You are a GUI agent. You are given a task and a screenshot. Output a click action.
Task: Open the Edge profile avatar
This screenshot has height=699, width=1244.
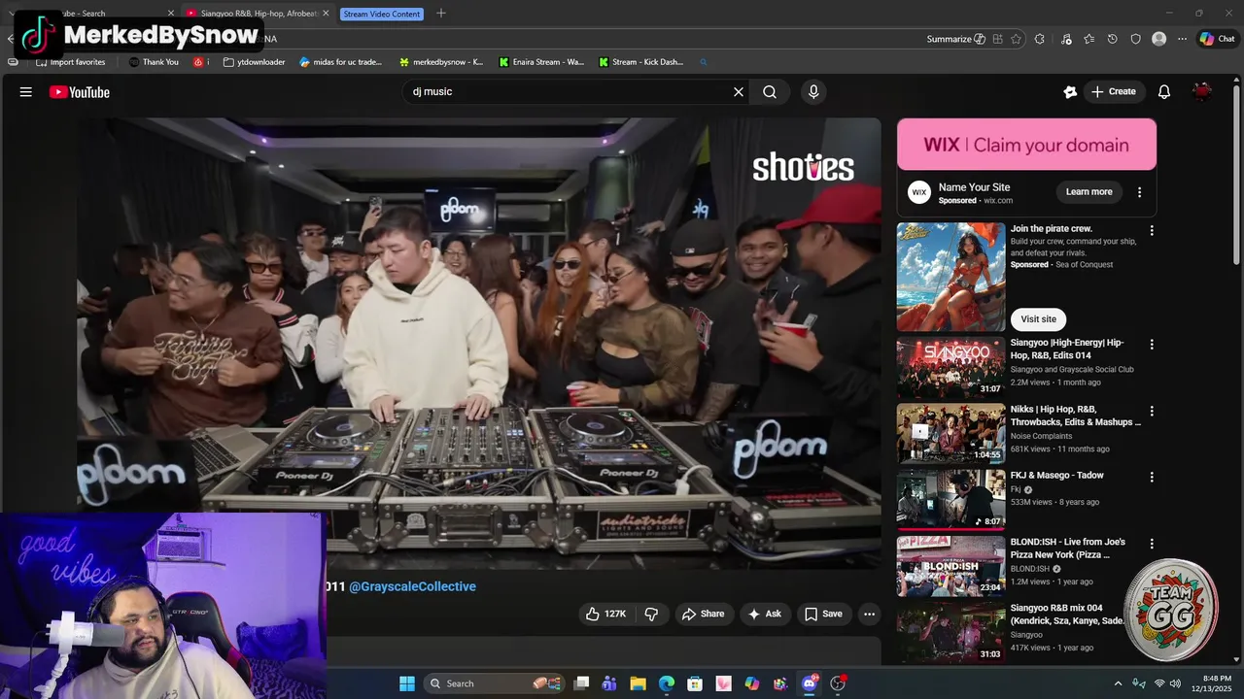(1158, 39)
